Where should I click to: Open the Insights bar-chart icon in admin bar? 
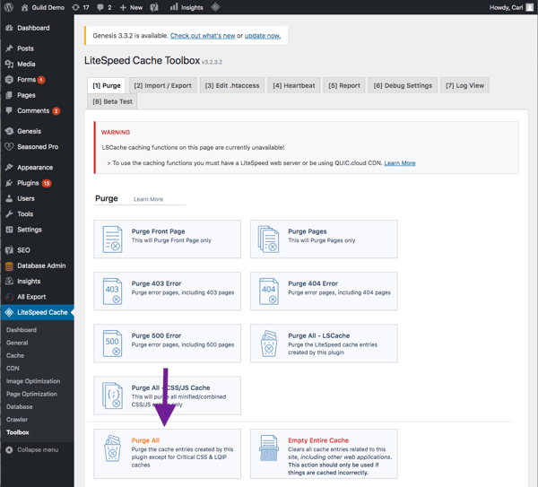[174, 7]
